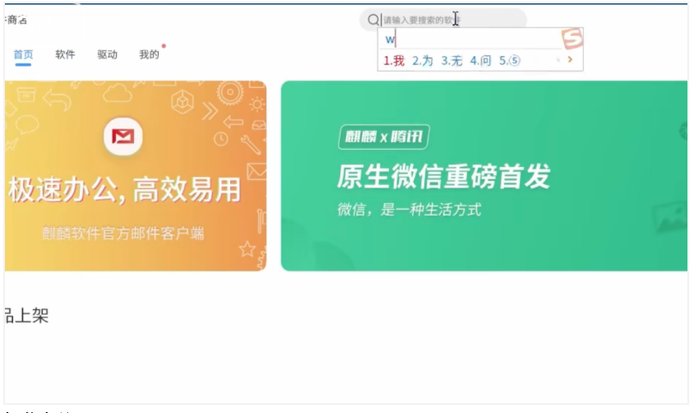
Task: Click the red mail app icon
Action: tap(123, 137)
